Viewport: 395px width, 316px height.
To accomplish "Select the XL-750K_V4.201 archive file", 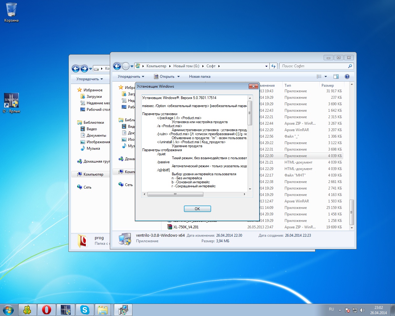I will point(186,227).
